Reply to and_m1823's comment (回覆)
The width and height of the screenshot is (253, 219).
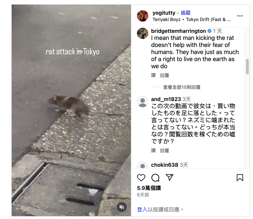pos(164,151)
